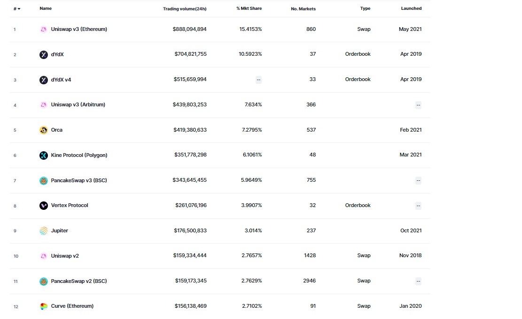522x319 pixels.
Task: Click the Uniswap v2 logo icon
Action: tap(44, 256)
